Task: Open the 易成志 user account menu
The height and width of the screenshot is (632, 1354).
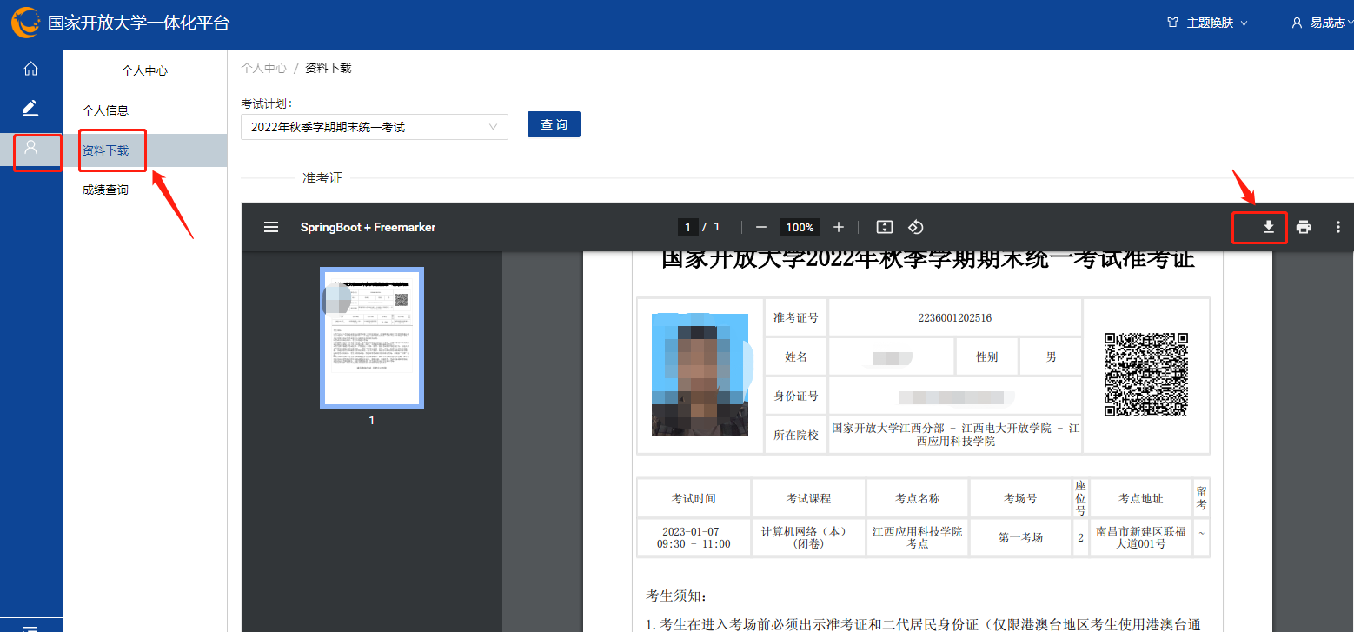Action: [1323, 23]
